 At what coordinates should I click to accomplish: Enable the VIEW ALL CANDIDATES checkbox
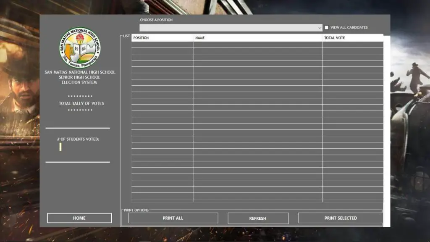pos(326,27)
